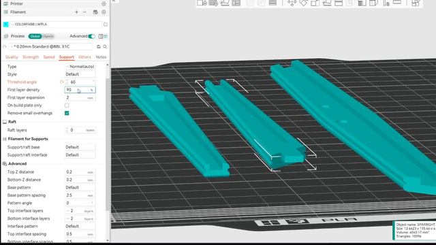Open the Base pattern dropdown

[x=80, y=188]
